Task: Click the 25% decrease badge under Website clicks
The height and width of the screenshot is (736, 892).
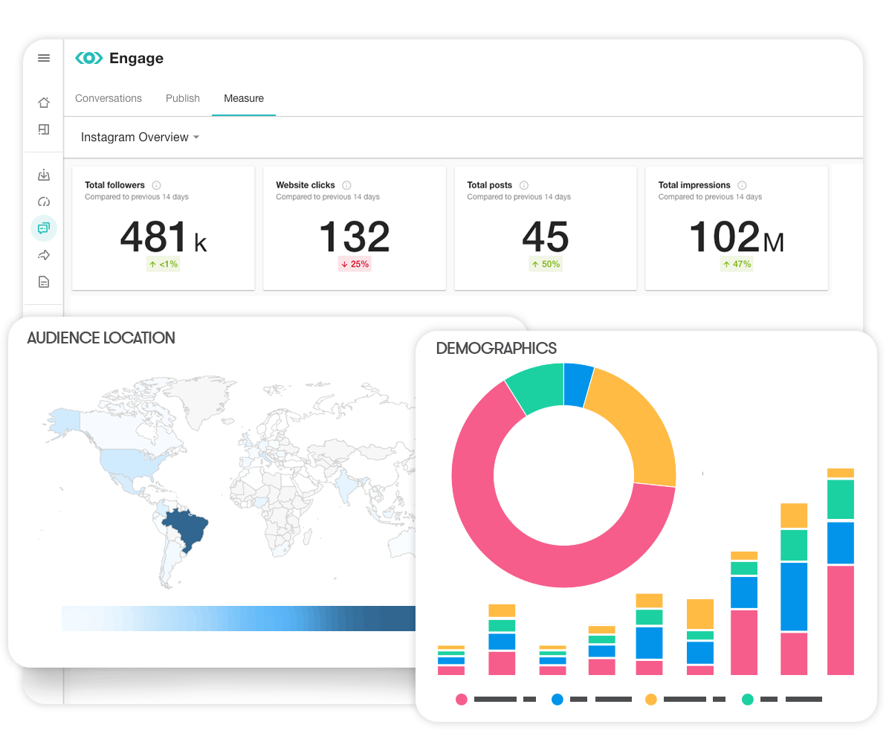Action: (x=355, y=264)
